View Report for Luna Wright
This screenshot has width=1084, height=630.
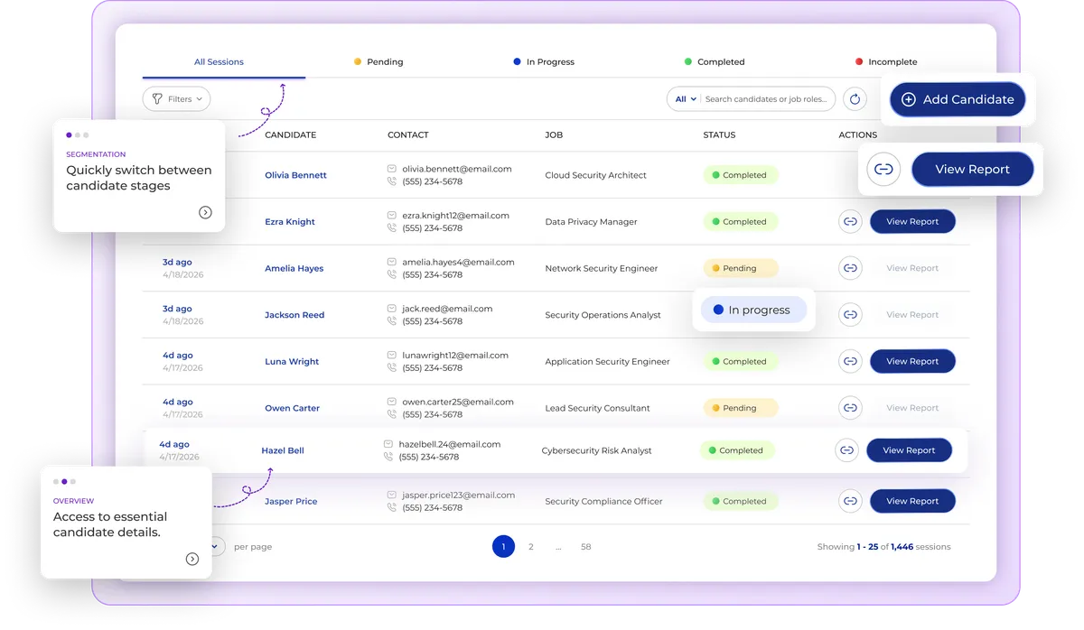(912, 361)
